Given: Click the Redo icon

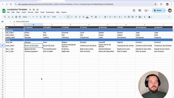Looking at the screenshot, I should [13, 17].
